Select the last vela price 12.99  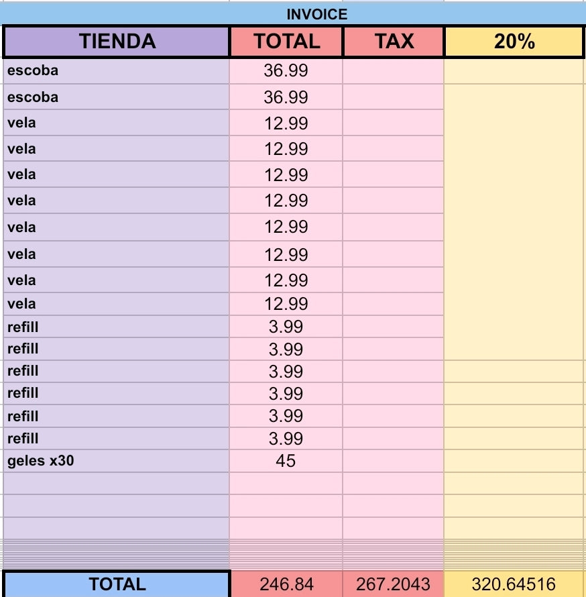click(x=286, y=304)
